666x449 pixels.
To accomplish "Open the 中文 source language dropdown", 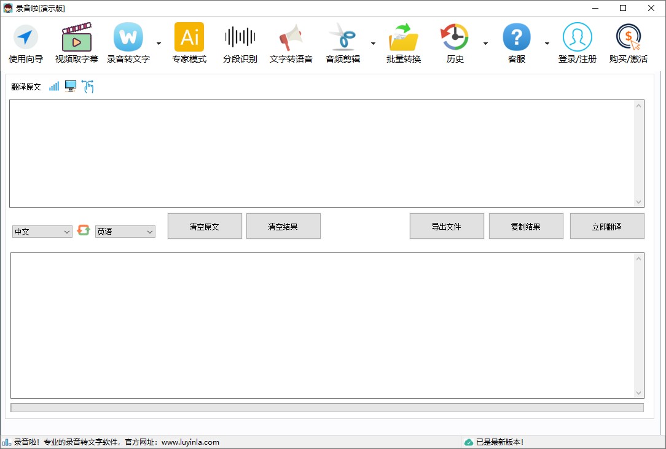I will (41, 232).
